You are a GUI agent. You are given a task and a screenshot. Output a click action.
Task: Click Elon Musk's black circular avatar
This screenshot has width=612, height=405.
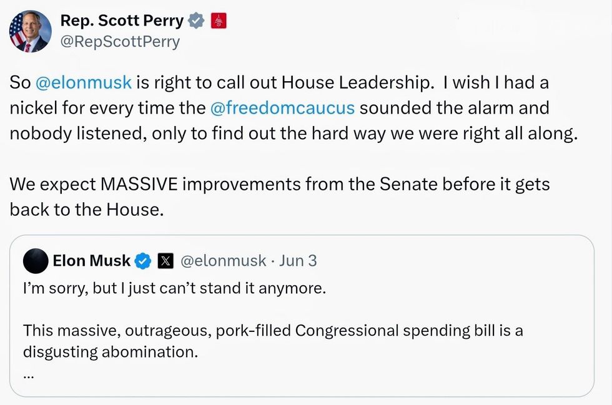(x=36, y=261)
